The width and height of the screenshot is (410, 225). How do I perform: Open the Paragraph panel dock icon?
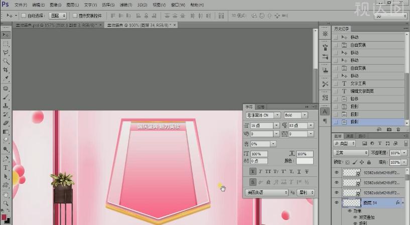pos(325,121)
